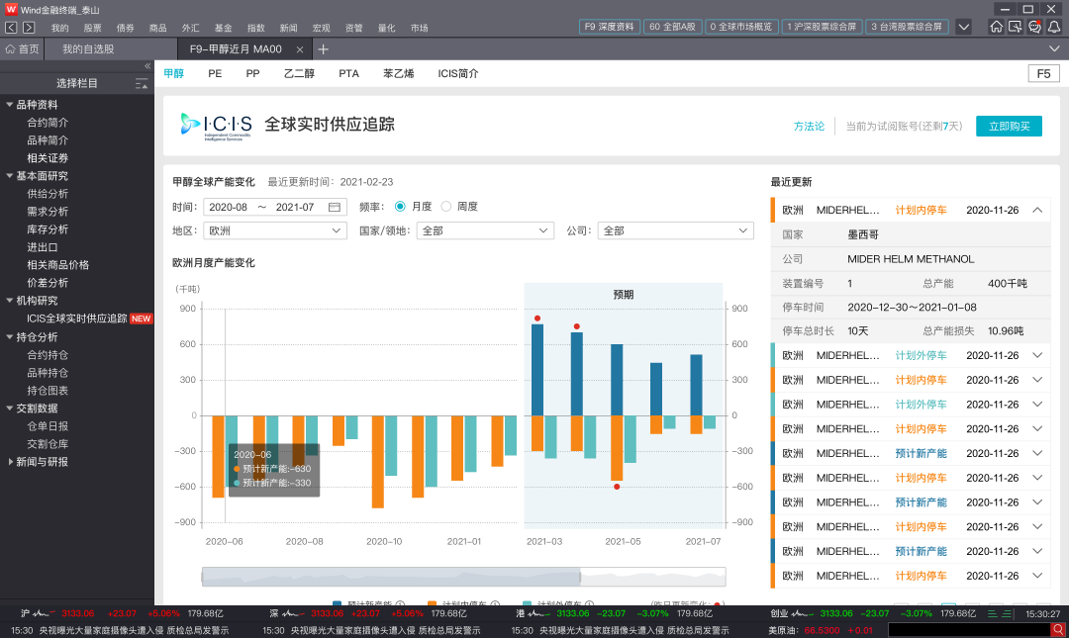Image resolution: width=1069 pixels, height=638 pixels.
Task: Click the 首页 home tab
Action: (x=22, y=49)
